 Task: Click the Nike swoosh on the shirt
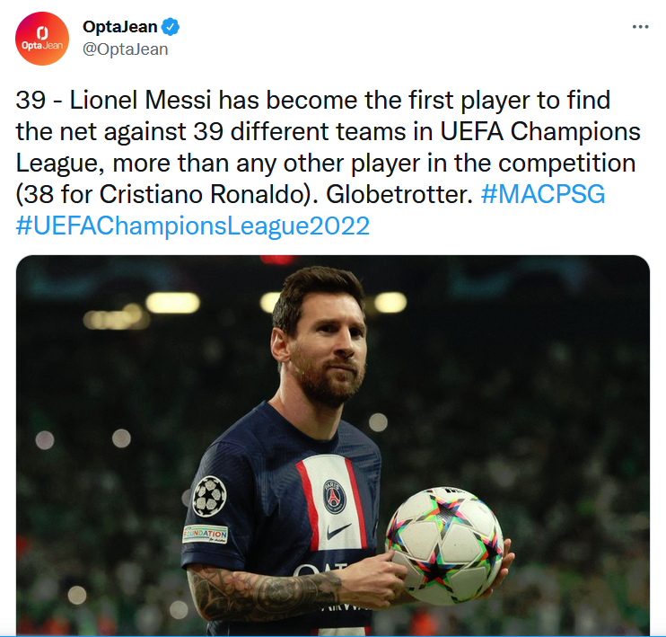[338, 532]
